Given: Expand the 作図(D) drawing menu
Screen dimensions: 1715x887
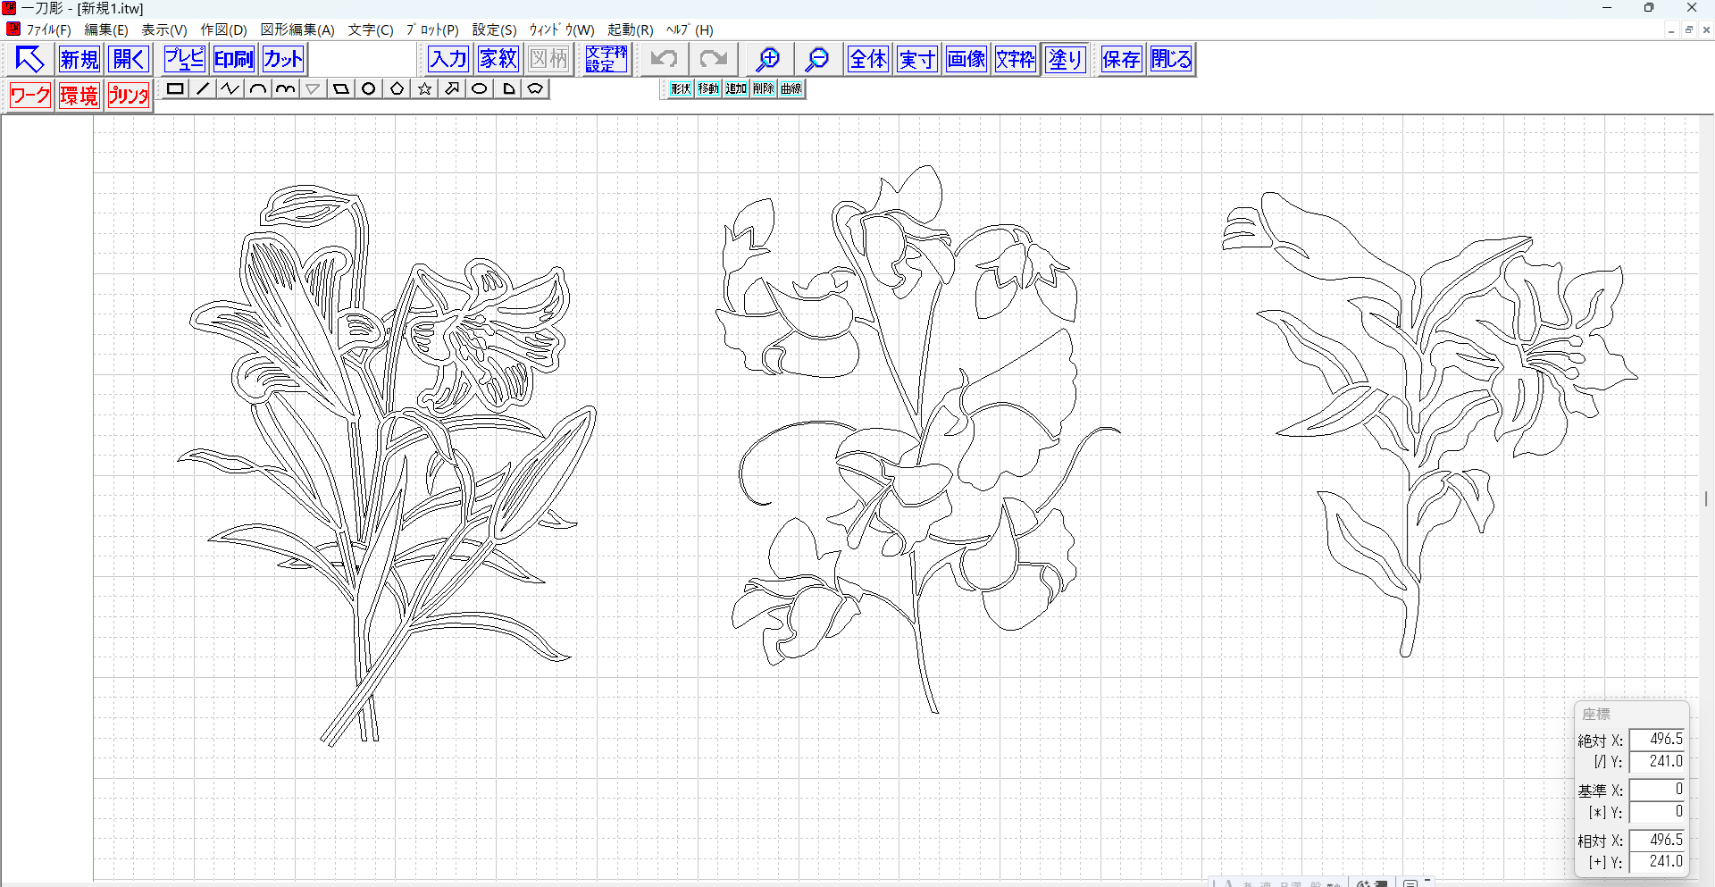Looking at the screenshot, I should pos(223,29).
